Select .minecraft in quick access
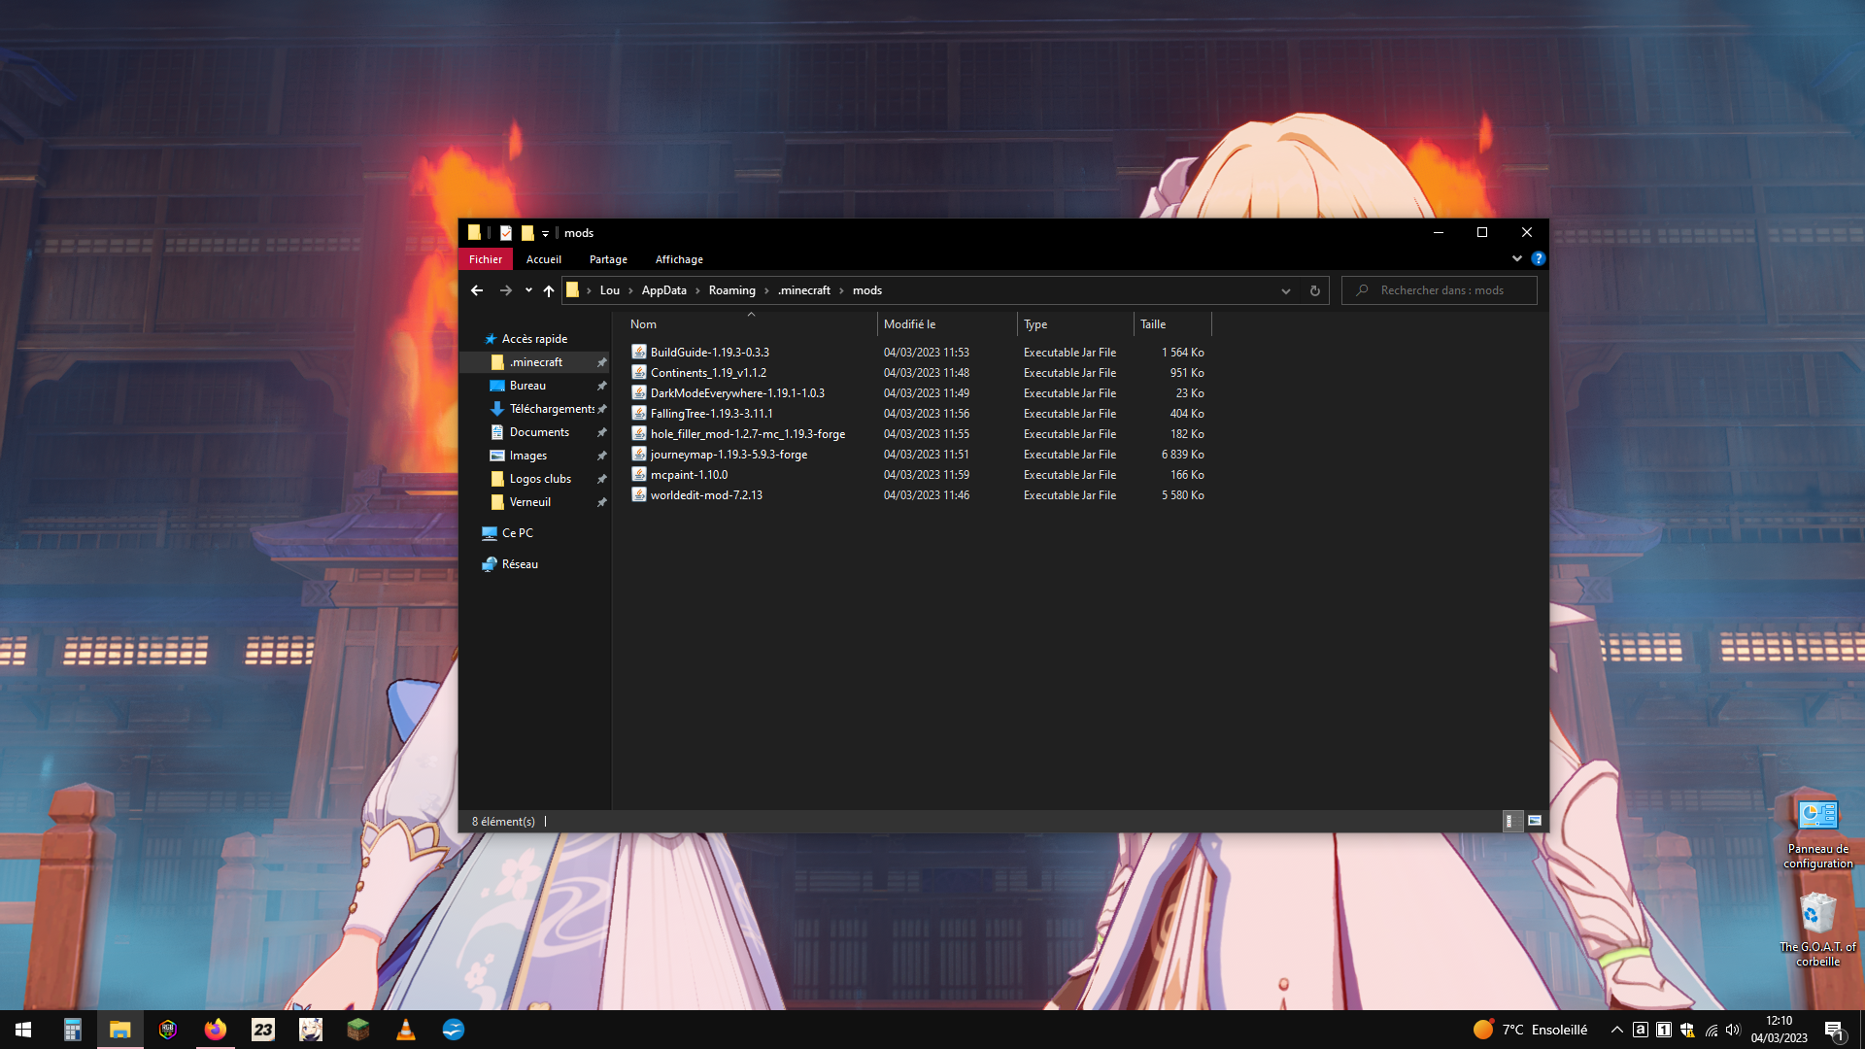 534,362
